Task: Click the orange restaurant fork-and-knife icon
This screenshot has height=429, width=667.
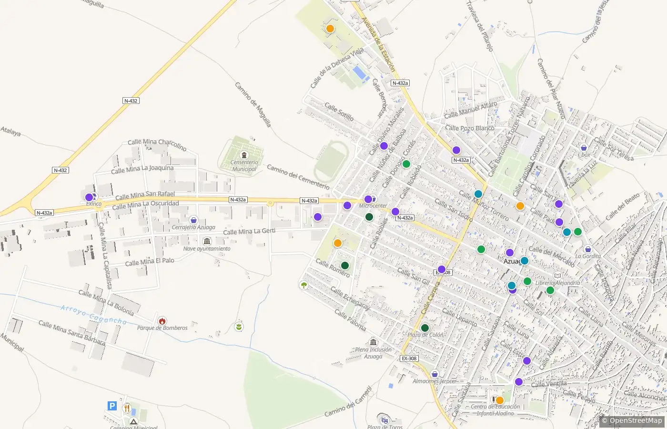Action: pos(127,408)
